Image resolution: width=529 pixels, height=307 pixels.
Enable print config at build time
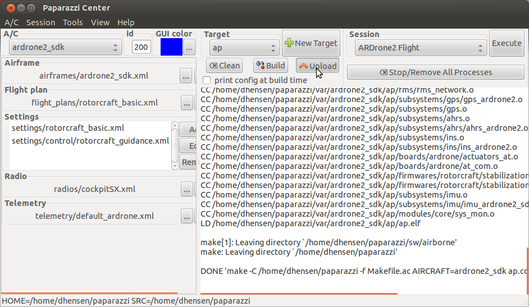(207, 80)
